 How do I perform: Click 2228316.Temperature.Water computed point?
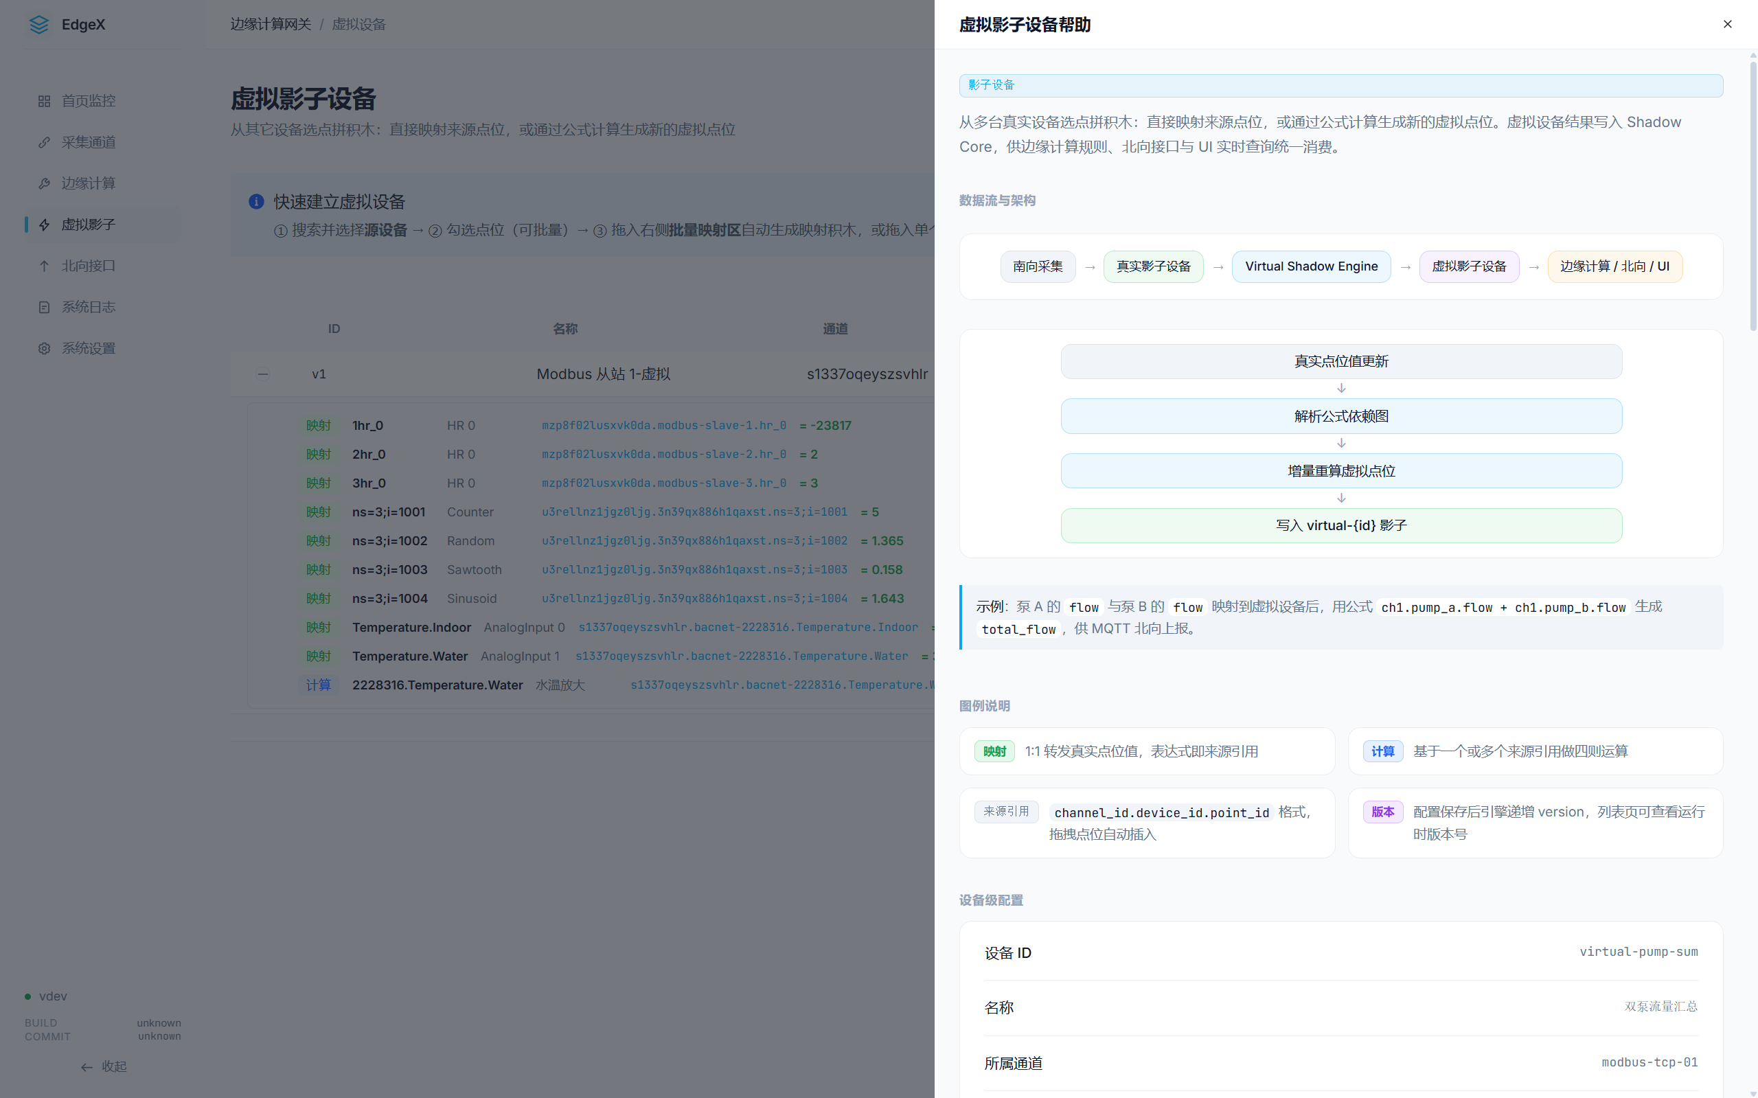click(x=437, y=685)
